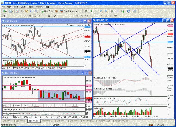This screenshot has width=176, height=127.
Task: Switch to the H4 timeframe
Action: 101,16
